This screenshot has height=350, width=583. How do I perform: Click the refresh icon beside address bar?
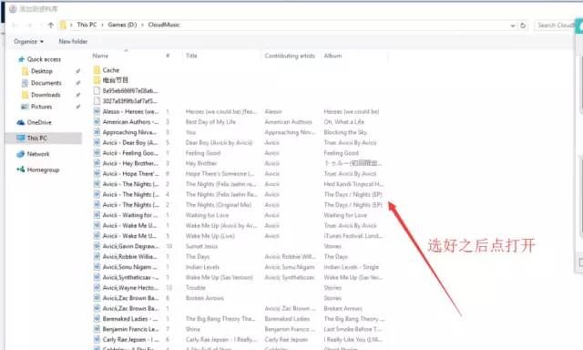[x=523, y=26]
